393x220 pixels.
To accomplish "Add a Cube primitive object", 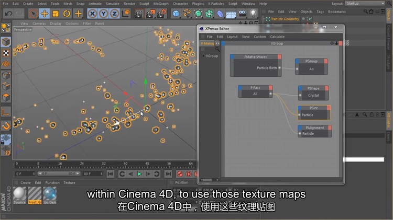I will tap(176, 14).
